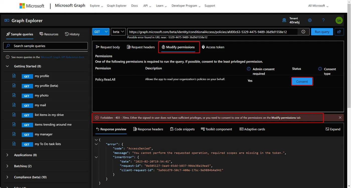The height and width of the screenshot is (188, 351).
Task: Click the Run query button
Action: point(322,32)
